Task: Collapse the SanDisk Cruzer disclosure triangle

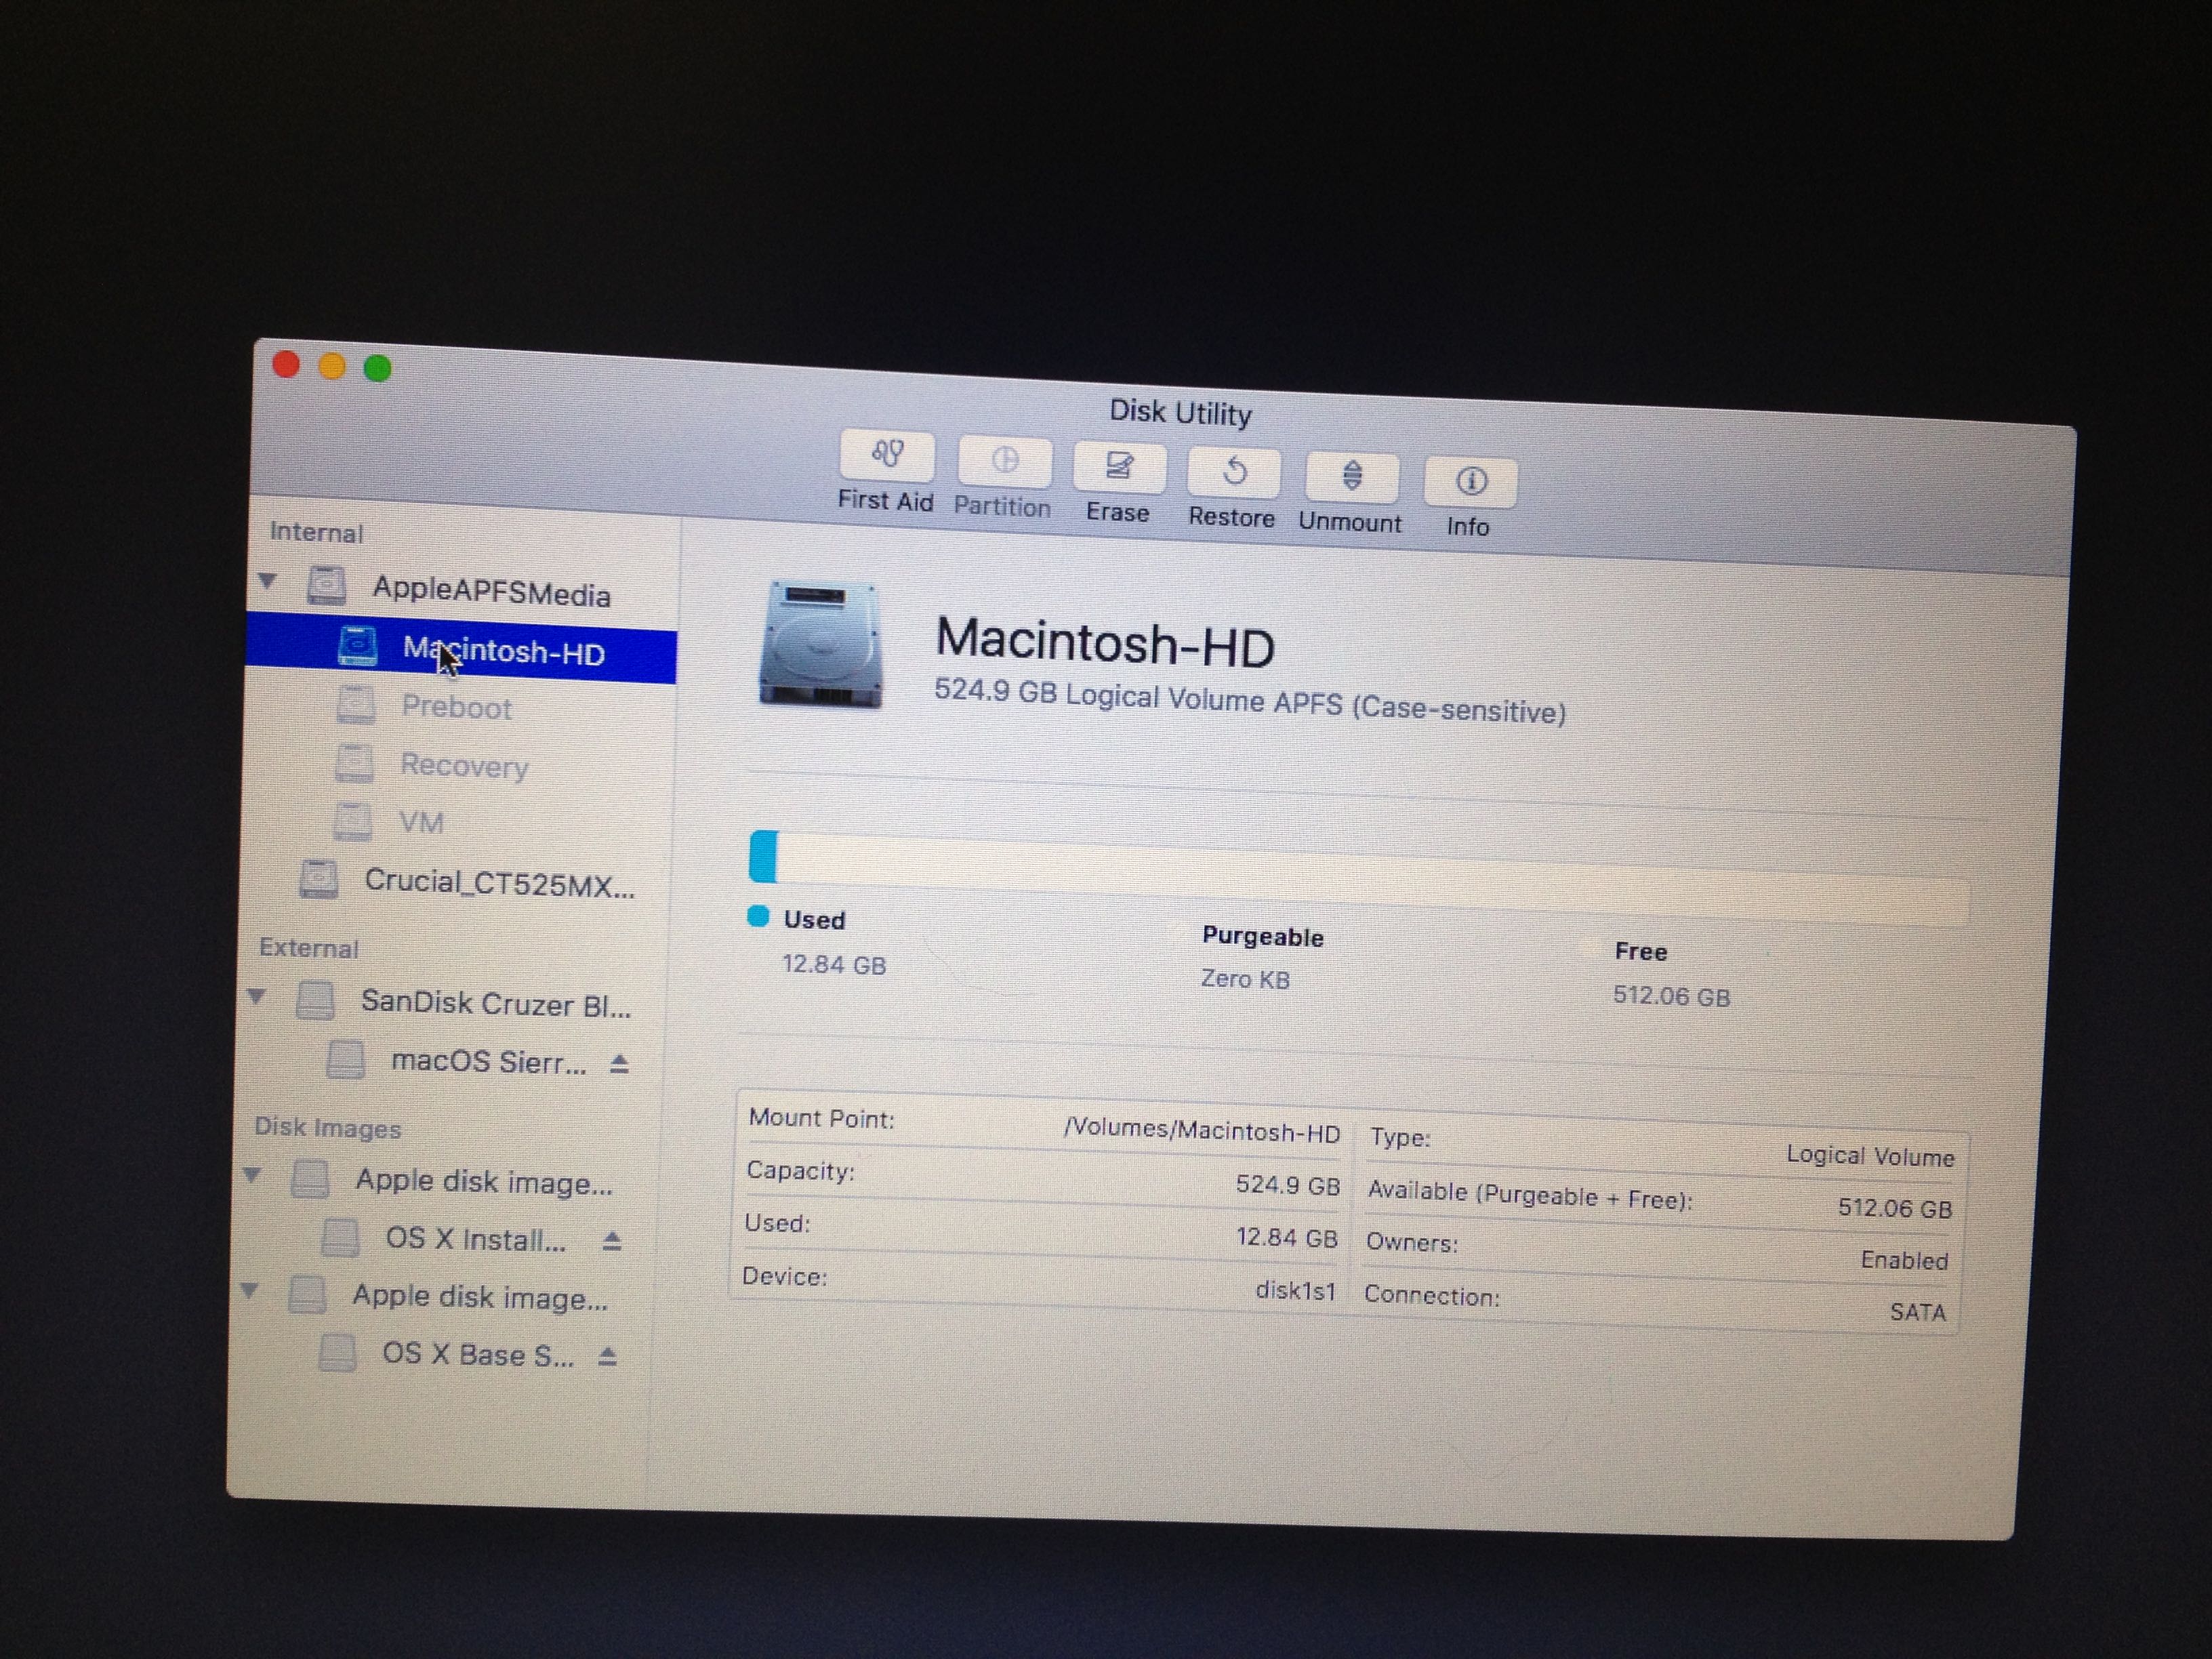Action: pyautogui.click(x=257, y=996)
